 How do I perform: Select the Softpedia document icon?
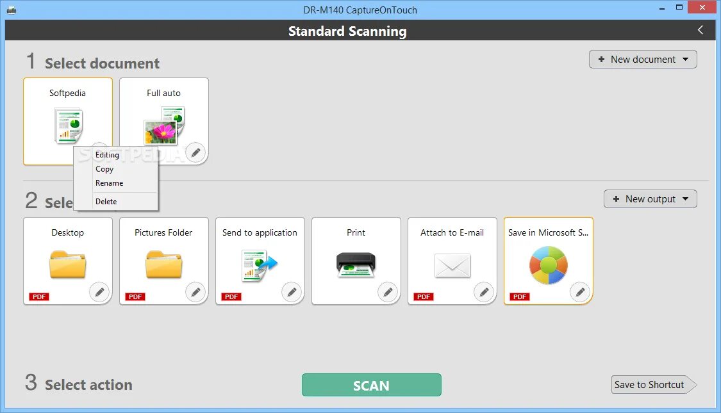pyautogui.click(x=69, y=125)
